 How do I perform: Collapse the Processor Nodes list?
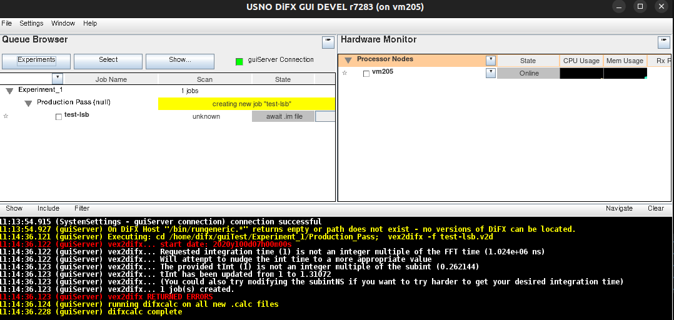point(348,60)
